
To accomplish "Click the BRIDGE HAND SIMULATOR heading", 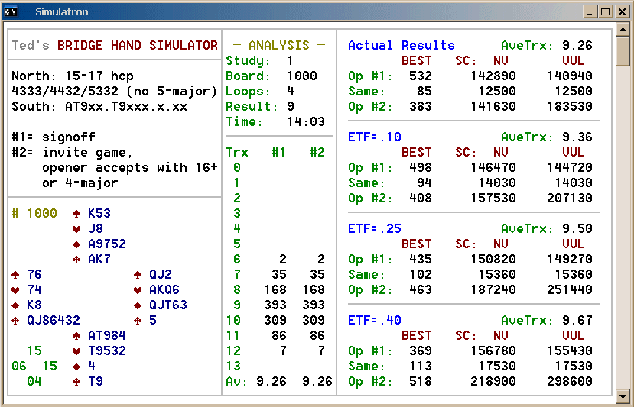I will 138,46.
